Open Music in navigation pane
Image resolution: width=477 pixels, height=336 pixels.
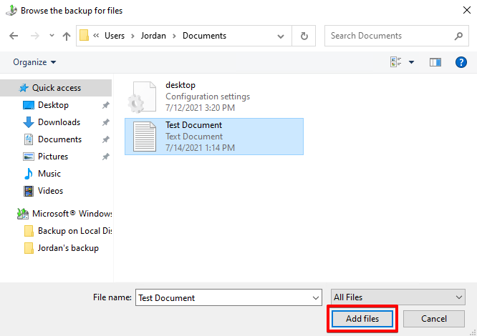(49, 174)
